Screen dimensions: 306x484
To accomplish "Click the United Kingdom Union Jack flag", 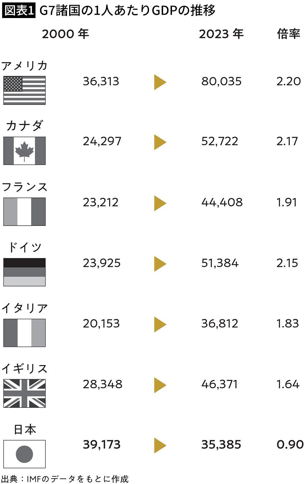I will click(24, 393).
